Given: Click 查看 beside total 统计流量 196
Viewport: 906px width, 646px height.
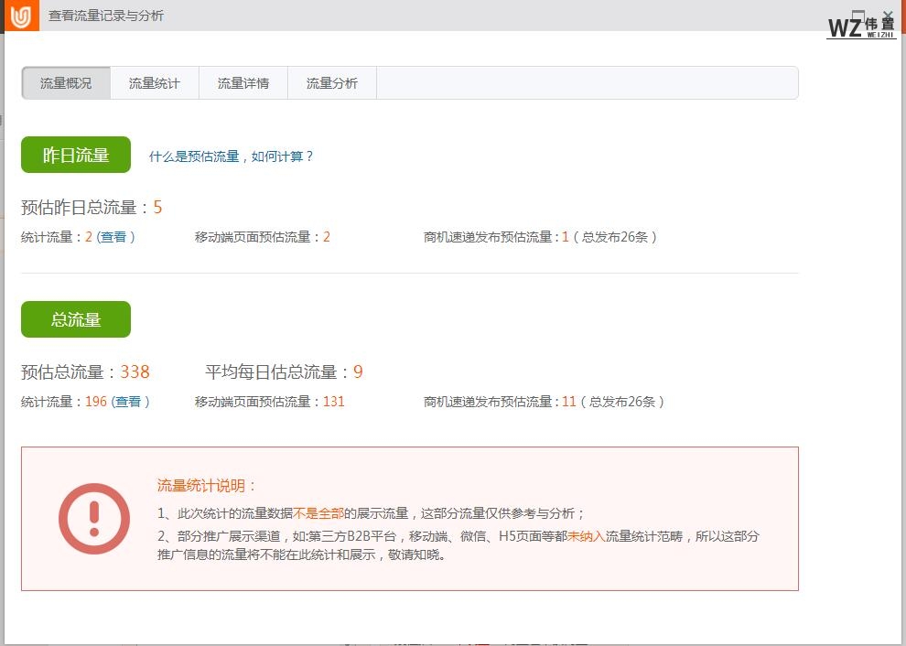Looking at the screenshot, I should click(x=128, y=402).
